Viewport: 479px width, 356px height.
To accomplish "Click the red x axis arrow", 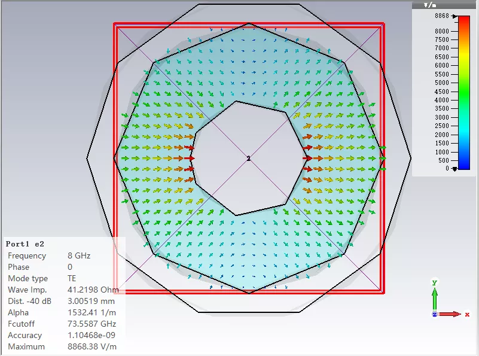I will pyautogui.click(x=450, y=314).
